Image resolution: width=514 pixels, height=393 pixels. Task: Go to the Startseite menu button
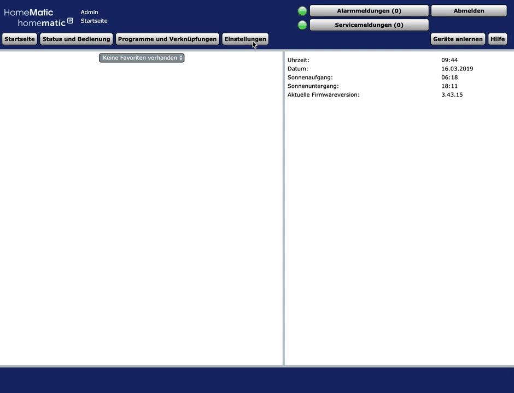coord(20,39)
